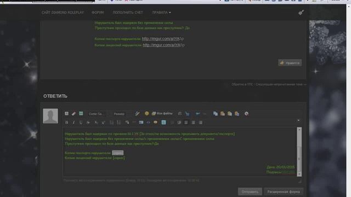Open the ФОРУМ navigation item
Image resolution: width=351 pixels, height=197 pixels.
pyautogui.click(x=98, y=13)
